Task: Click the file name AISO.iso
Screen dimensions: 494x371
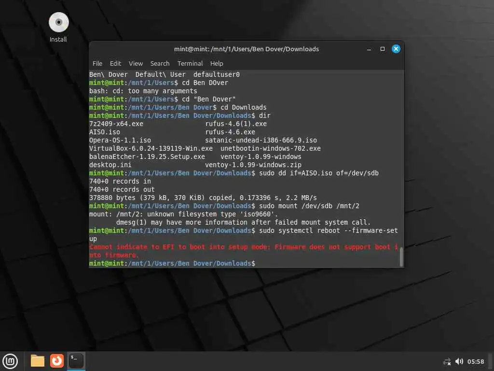Action: coord(105,132)
